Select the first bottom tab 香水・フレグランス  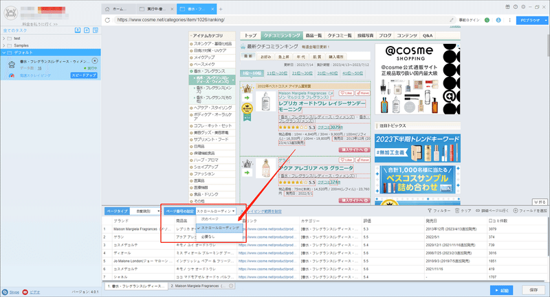pyautogui.click(x=136, y=286)
